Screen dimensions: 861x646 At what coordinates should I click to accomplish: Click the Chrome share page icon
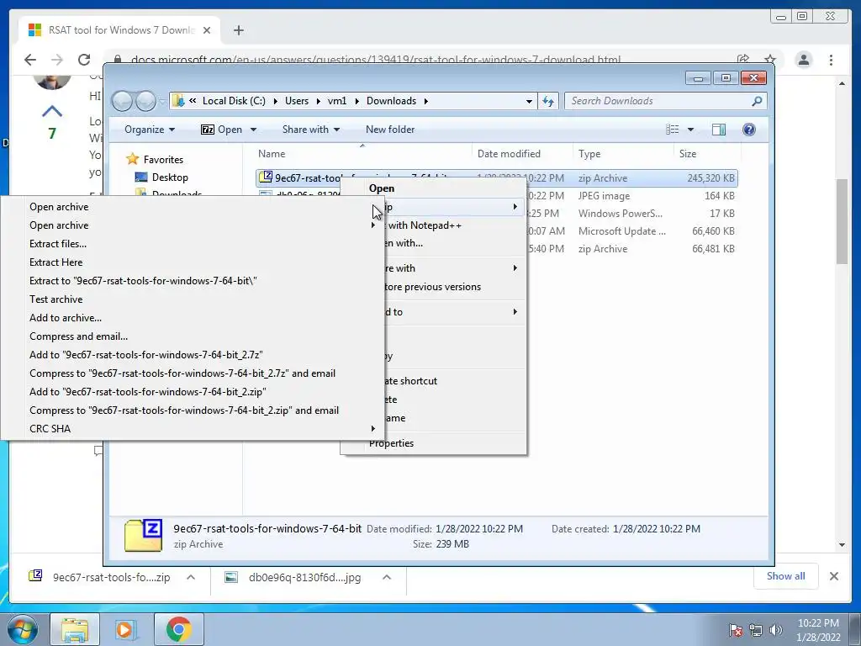743,60
